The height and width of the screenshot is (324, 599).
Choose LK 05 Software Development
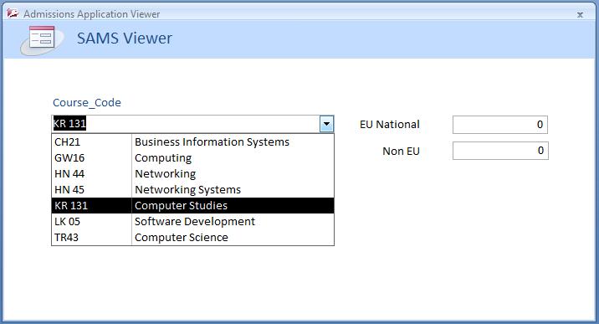[x=193, y=222]
